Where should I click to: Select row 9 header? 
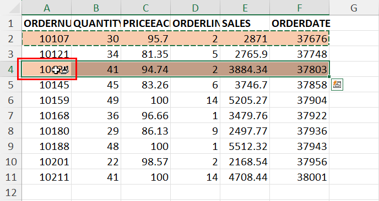click(11, 147)
